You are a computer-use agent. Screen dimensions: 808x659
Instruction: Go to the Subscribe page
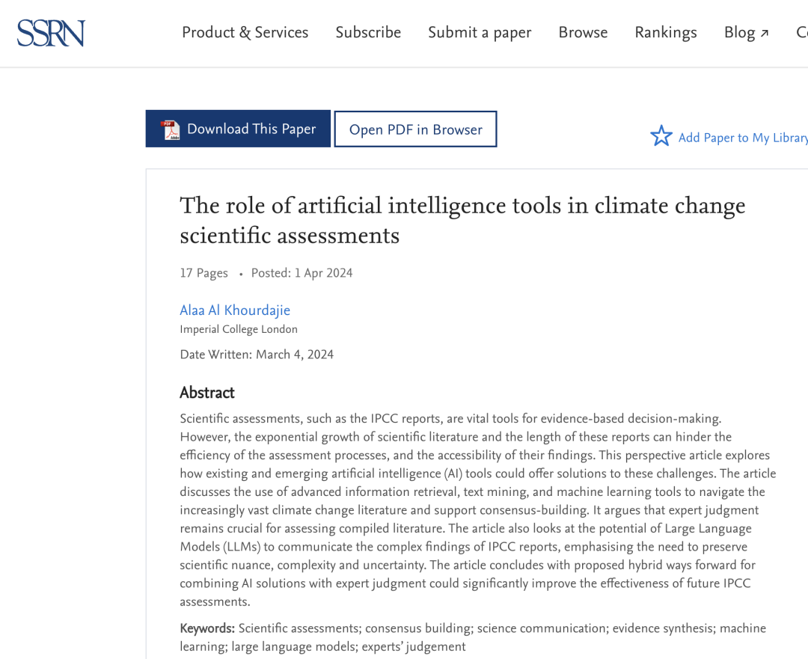368,33
